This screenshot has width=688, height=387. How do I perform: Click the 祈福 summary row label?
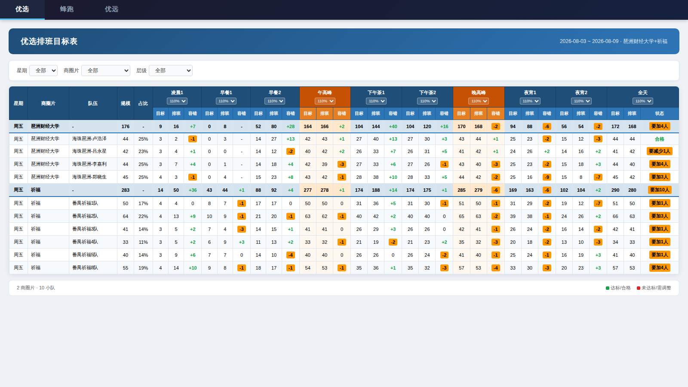coord(36,190)
